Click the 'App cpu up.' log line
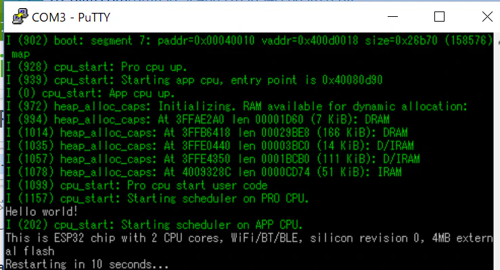This screenshot has height=270, width=500. [91, 94]
